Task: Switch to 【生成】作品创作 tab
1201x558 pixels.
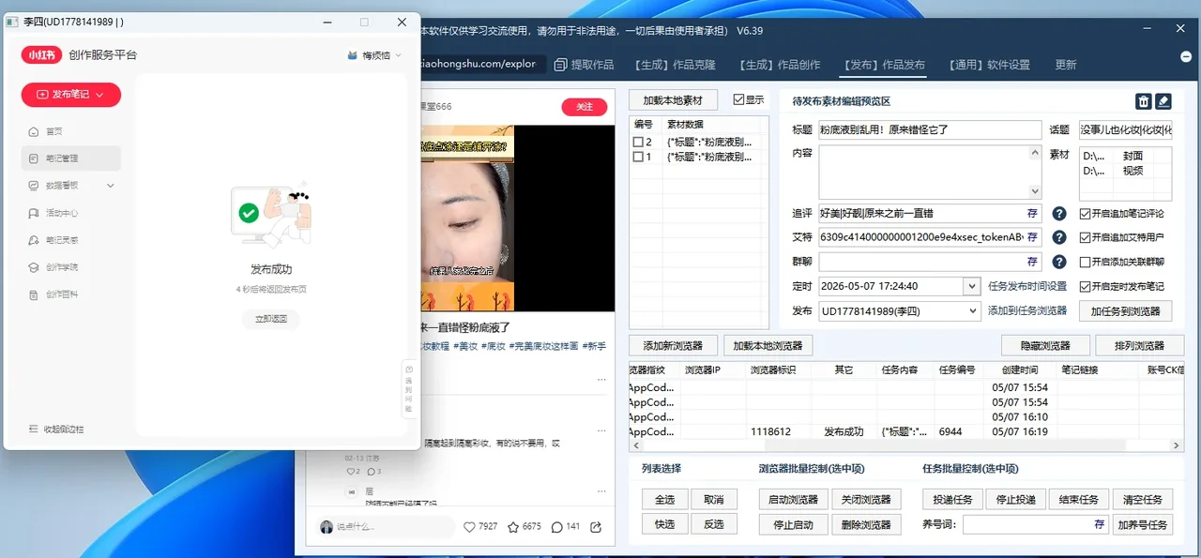Action: pos(780,65)
